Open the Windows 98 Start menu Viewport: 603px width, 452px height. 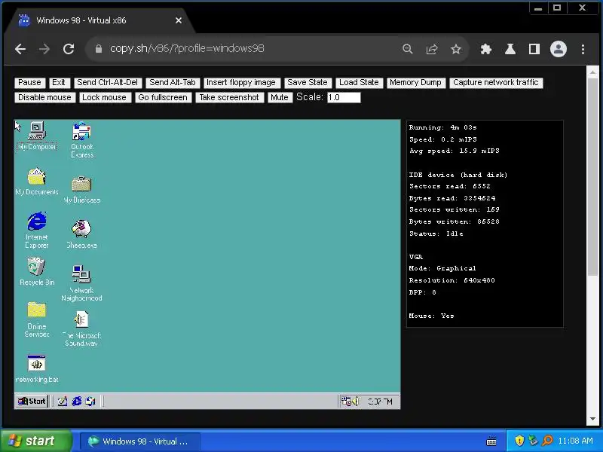(x=32, y=402)
